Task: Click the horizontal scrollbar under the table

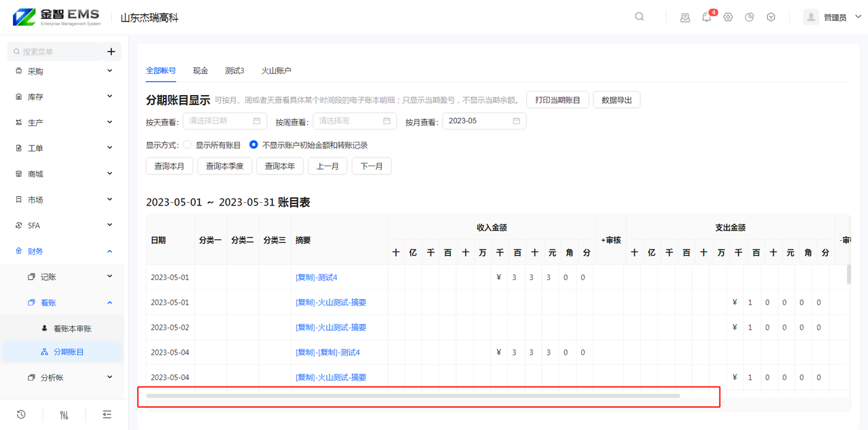Action: 413,395
